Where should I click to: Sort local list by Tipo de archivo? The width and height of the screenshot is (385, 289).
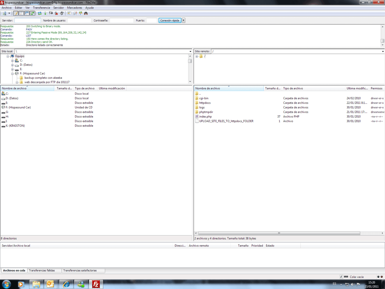point(85,88)
